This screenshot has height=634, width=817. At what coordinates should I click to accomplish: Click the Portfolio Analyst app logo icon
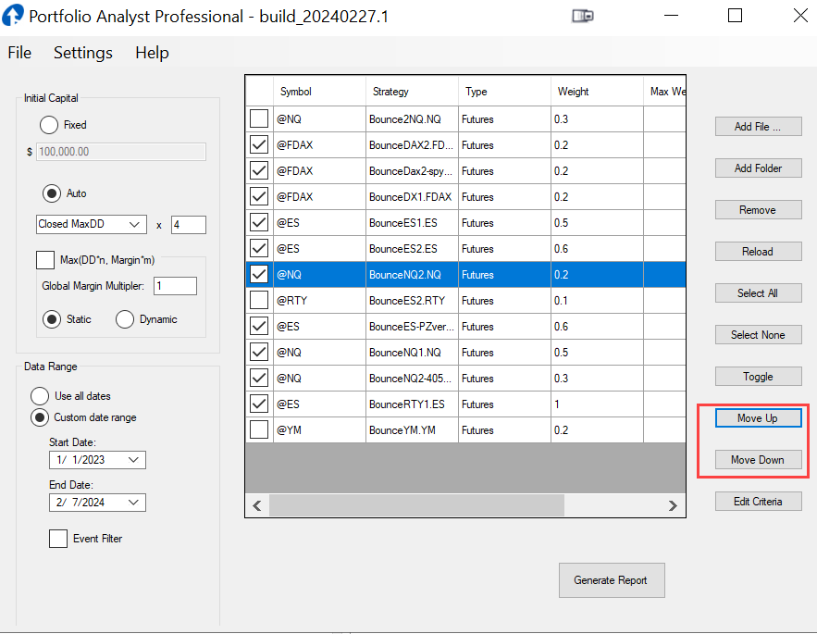click(13, 16)
